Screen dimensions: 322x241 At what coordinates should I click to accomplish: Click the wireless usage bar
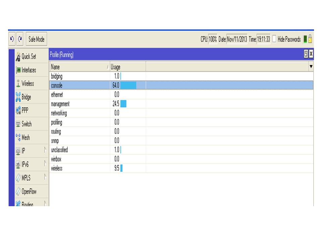121,168
